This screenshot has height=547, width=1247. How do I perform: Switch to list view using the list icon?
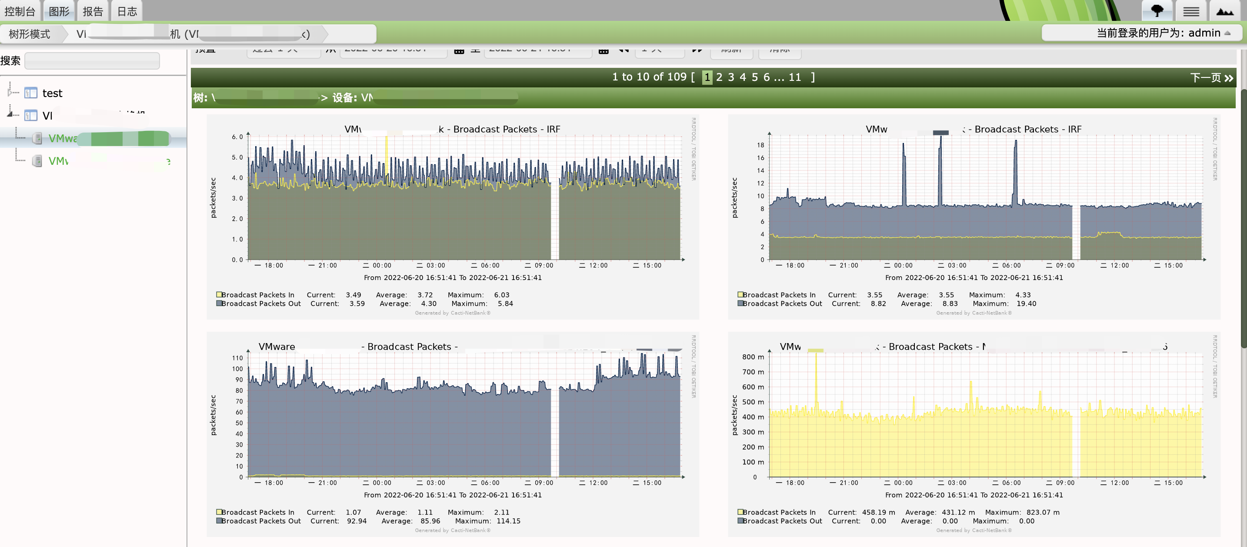[x=1191, y=10]
